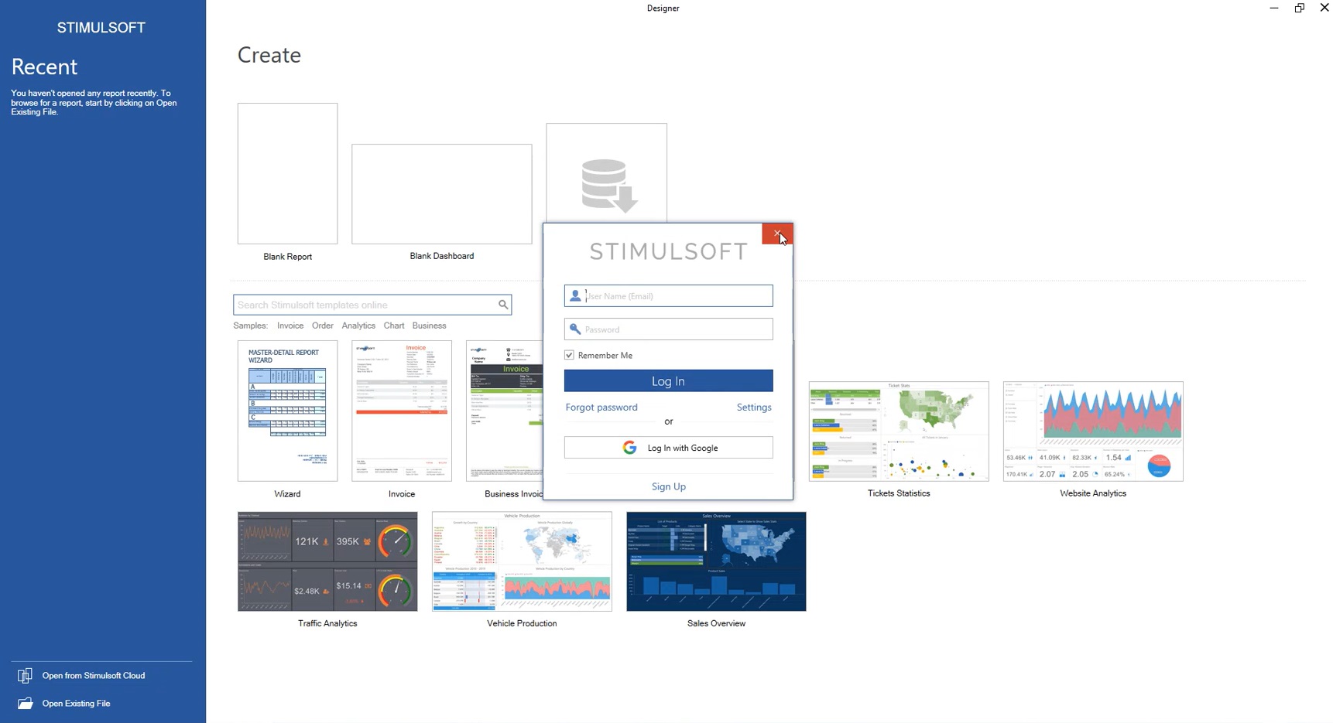
Task: Click the Blank Report label
Action: click(x=287, y=257)
